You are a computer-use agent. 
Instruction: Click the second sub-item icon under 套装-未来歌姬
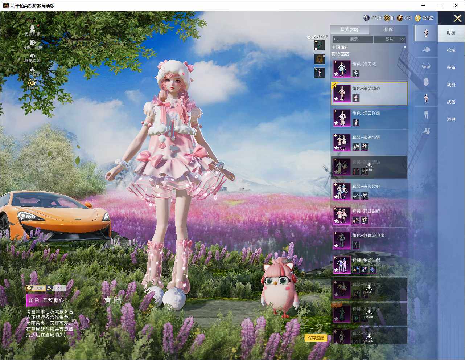coord(365,196)
